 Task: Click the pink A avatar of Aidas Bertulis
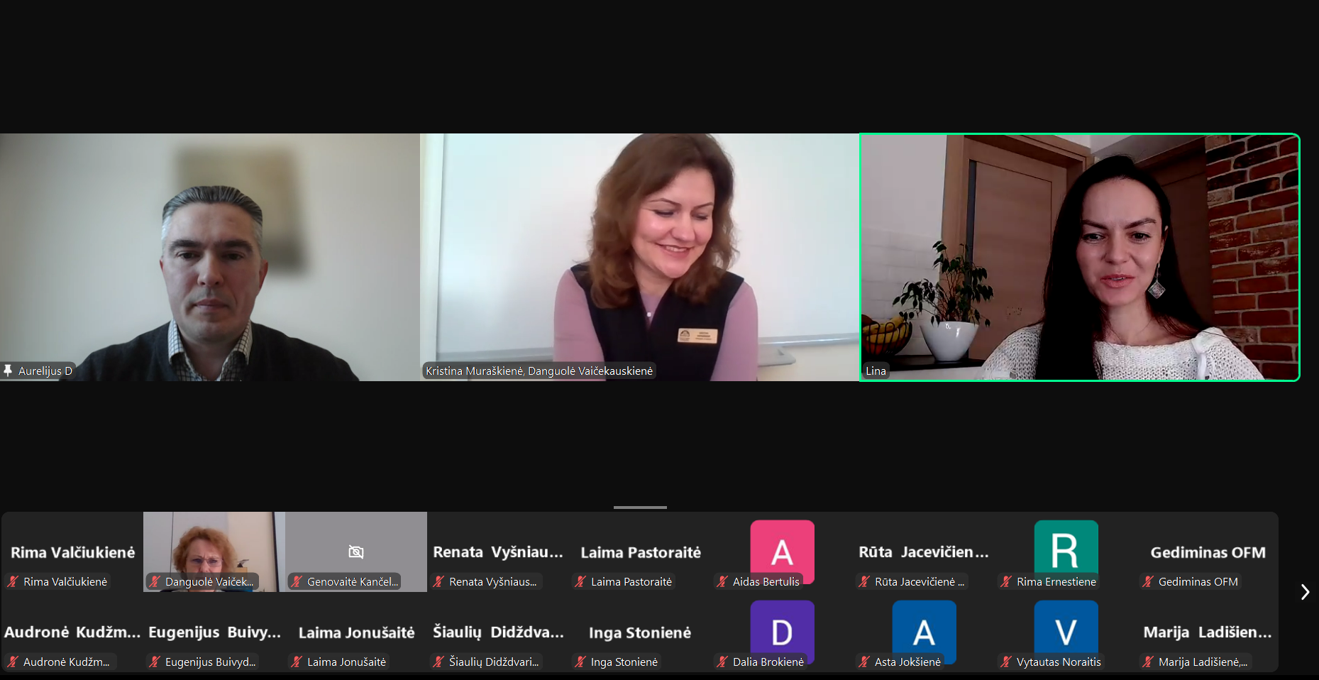pos(782,550)
